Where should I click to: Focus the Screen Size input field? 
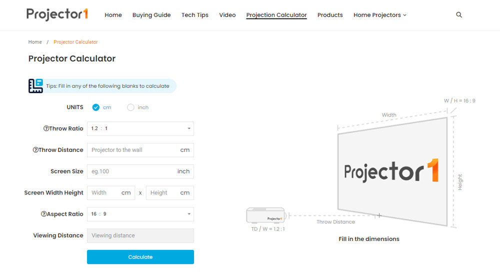[x=132, y=171]
